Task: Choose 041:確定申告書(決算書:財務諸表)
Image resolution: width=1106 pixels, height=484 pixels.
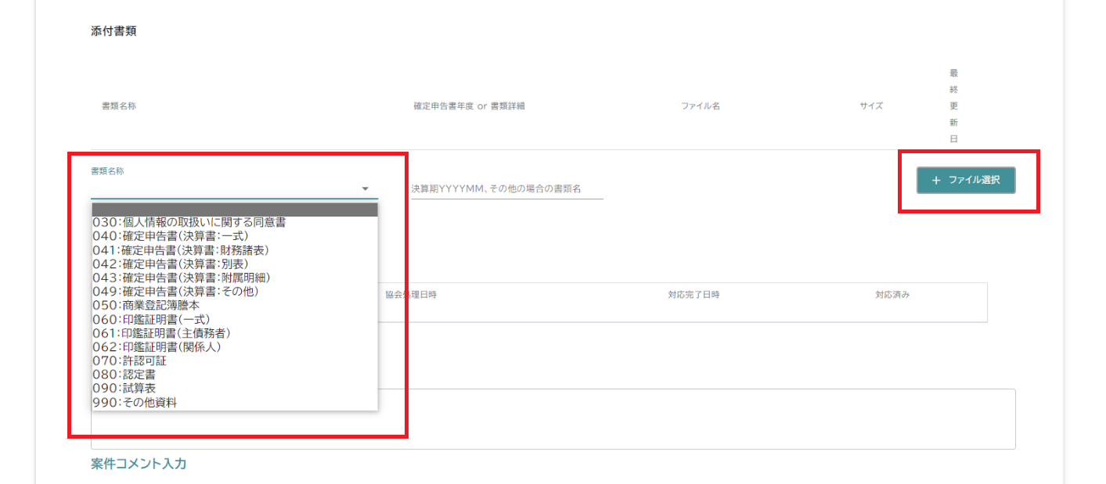Action: pos(235,250)
